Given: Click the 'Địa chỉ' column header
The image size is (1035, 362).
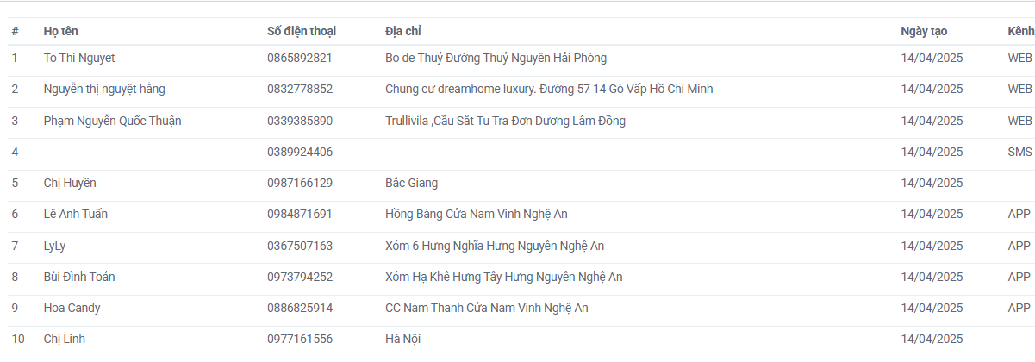Looking at the screenshot, I should 402,31.
